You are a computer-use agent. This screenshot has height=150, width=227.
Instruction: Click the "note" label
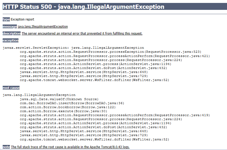click(6, 147)
